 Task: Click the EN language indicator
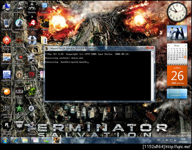point(158,140)
